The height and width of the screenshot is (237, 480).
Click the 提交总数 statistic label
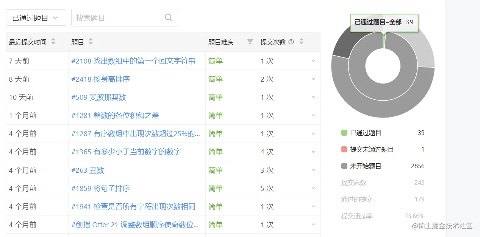coord(354,183)
